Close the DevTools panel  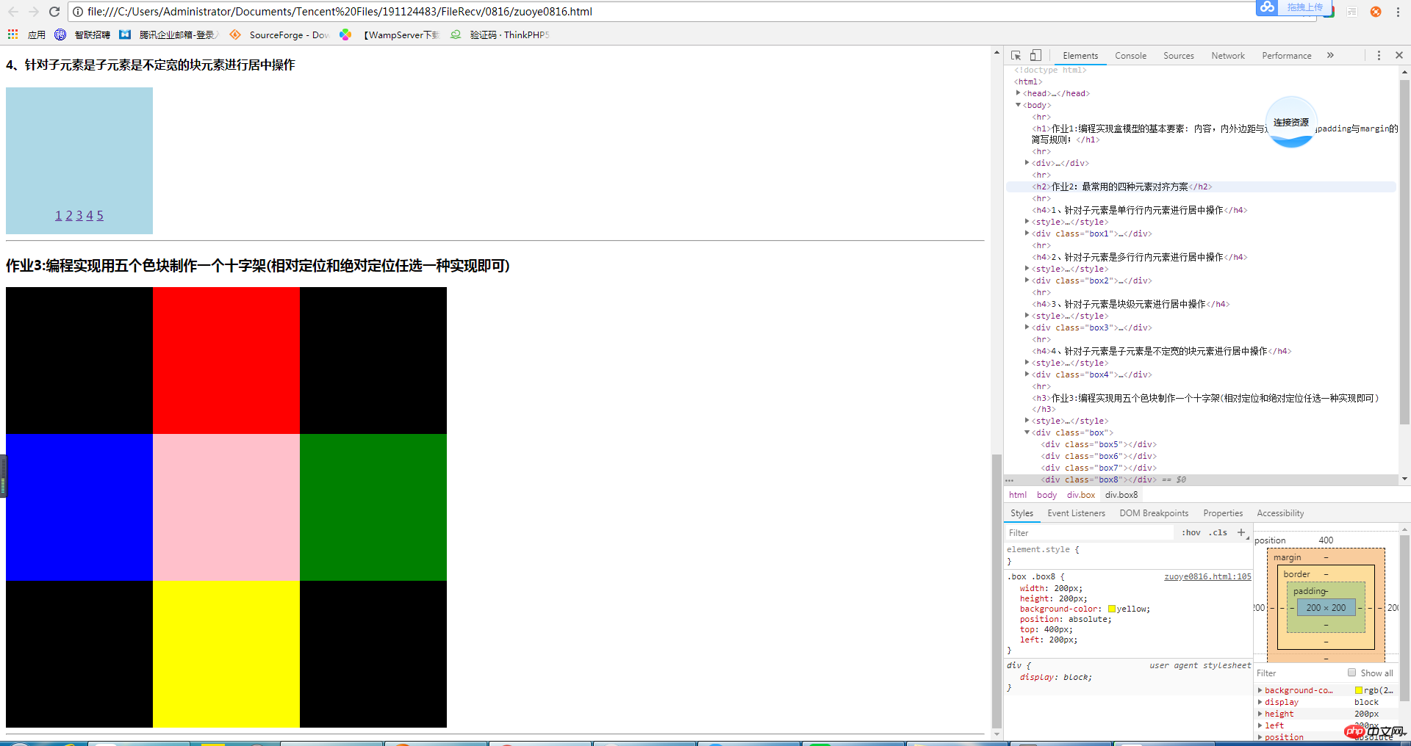tap(1399, 56)
